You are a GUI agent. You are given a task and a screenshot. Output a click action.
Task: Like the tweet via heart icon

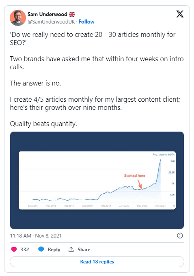click(x=14, y=249)
